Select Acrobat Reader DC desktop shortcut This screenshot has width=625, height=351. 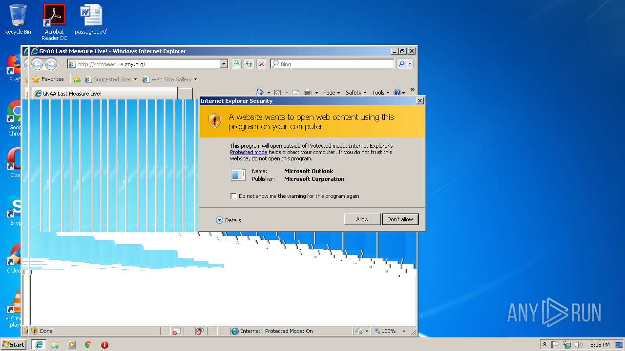(54, 22)
